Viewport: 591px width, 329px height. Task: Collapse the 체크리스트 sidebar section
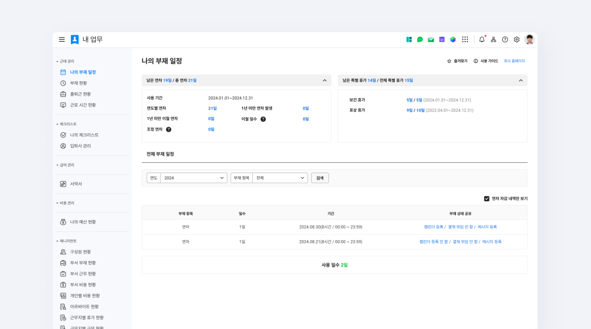coord(66,124)
